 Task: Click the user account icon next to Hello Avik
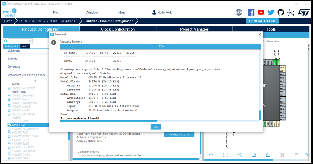coord(154,13)
